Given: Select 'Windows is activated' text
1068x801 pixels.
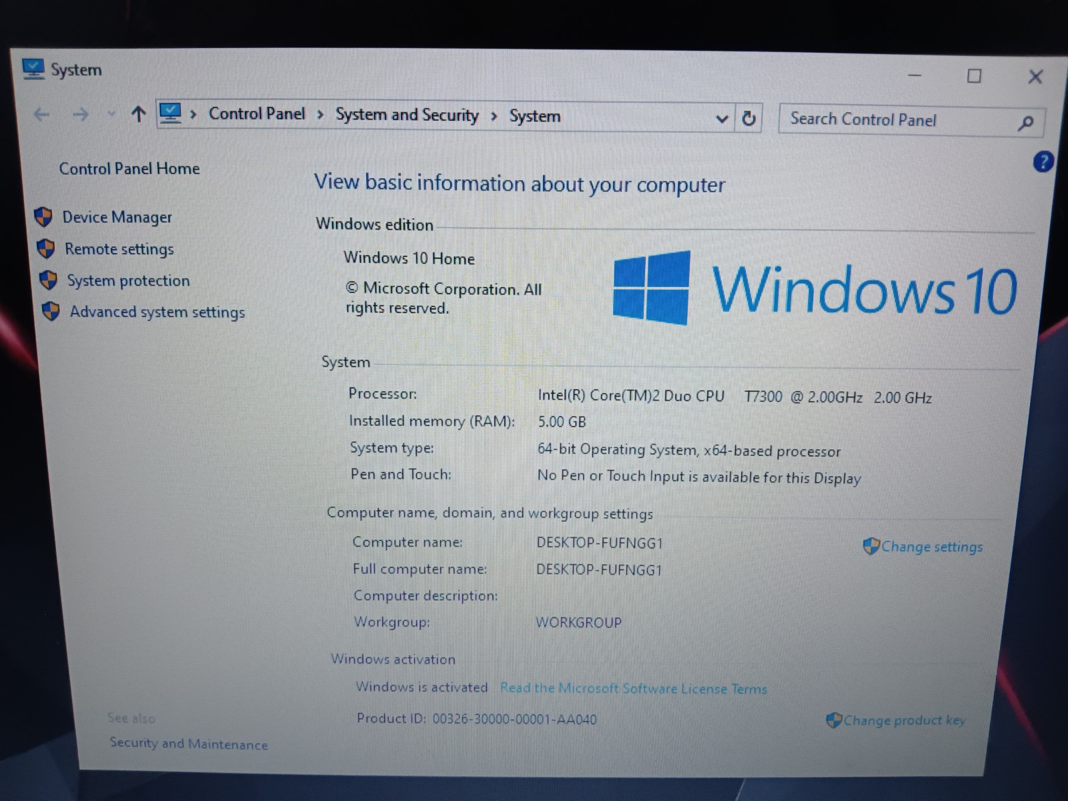Looking at the screenshot, I should pyautogui.click(x=422, y=687).
